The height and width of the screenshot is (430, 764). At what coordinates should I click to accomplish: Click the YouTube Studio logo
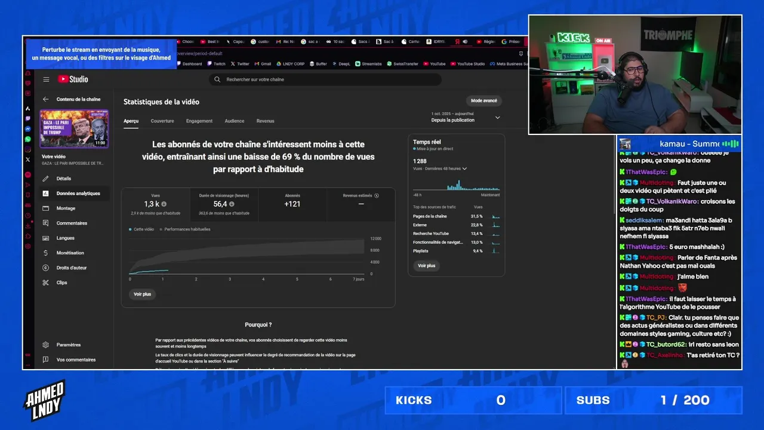click(x=73, y=79)
